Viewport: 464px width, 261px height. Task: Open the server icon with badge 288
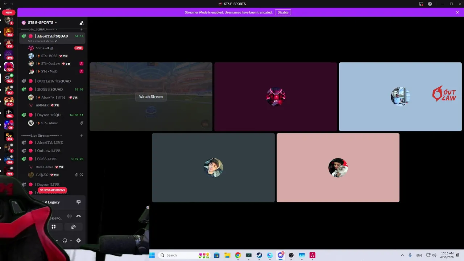9,159
